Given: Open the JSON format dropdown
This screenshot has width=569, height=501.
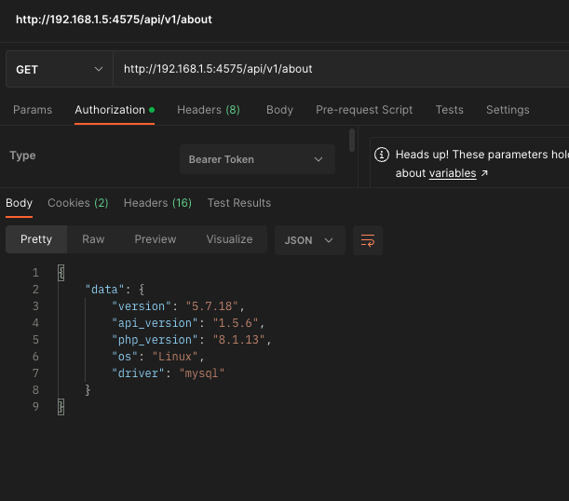Looking at the screenshot, I should (309, 240).
